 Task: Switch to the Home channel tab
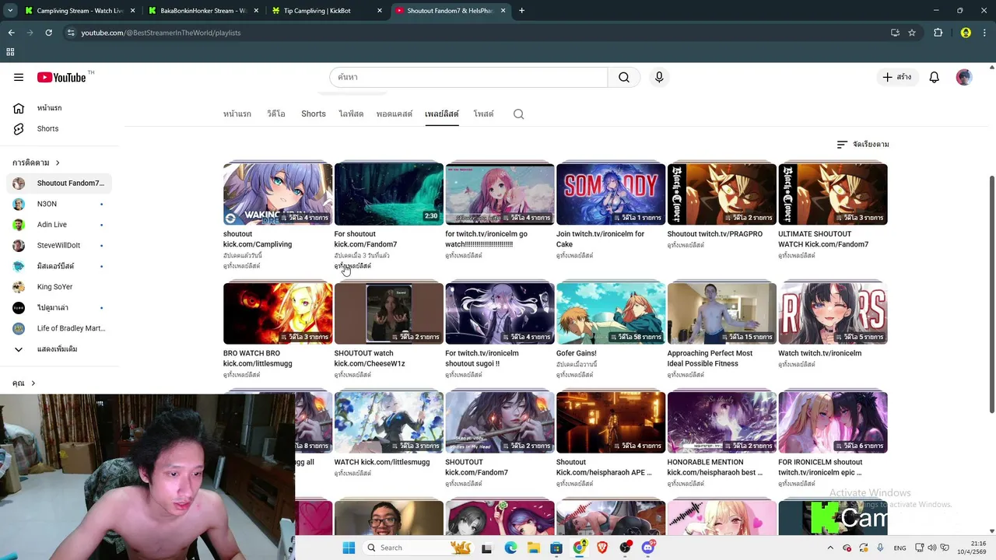(x=237, y=114)
